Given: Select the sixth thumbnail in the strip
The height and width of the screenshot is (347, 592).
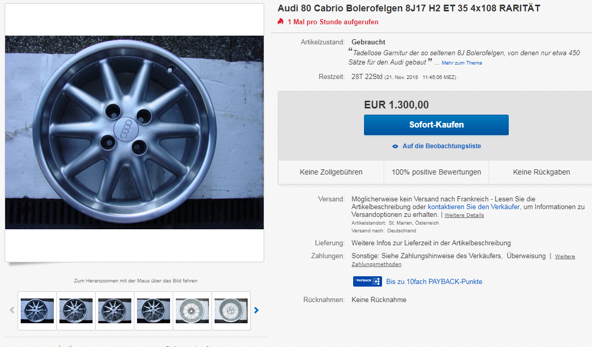Looking at the screenshot, I should [x=231, y=310].
